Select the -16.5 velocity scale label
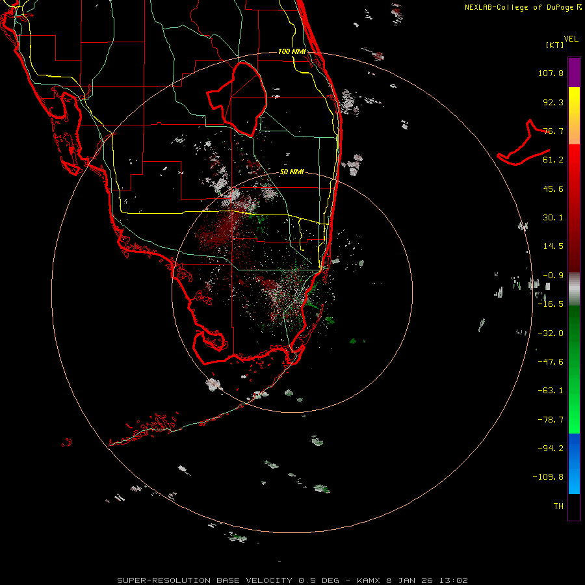 point(551,304)
